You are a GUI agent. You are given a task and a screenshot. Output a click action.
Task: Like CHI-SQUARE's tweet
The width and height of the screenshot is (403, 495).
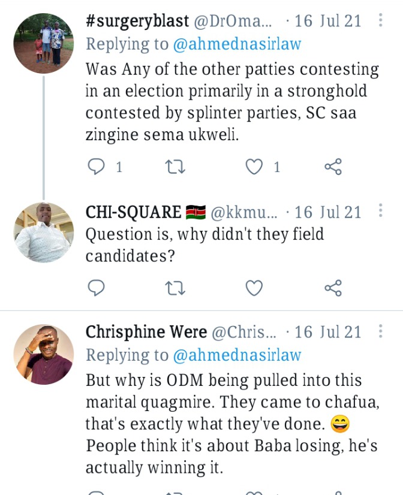255,288
